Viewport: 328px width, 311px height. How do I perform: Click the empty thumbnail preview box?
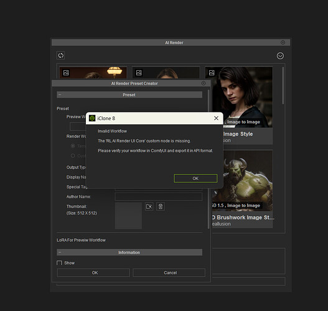pos(128,215)
